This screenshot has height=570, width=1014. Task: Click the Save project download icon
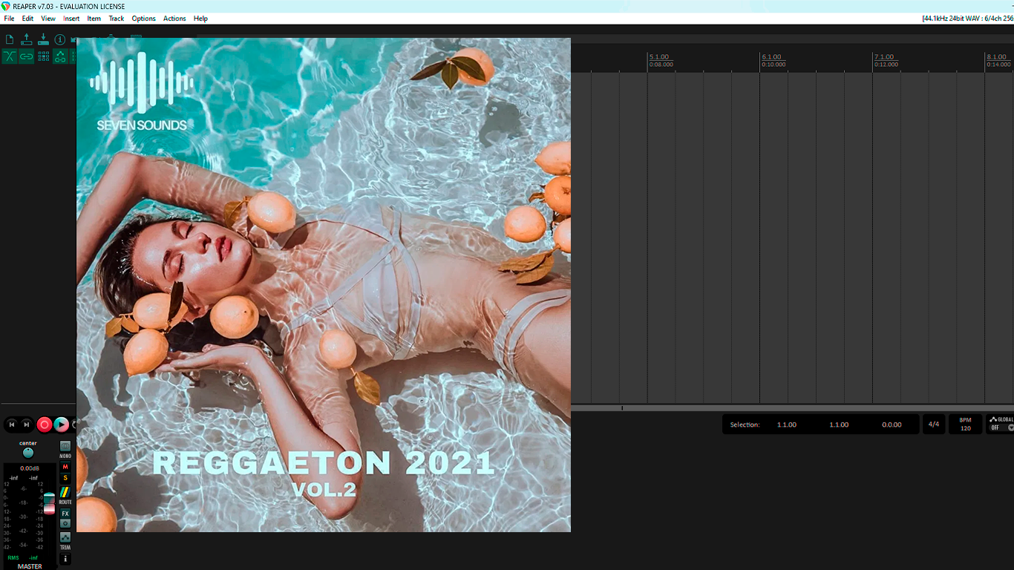coord(43,39)
